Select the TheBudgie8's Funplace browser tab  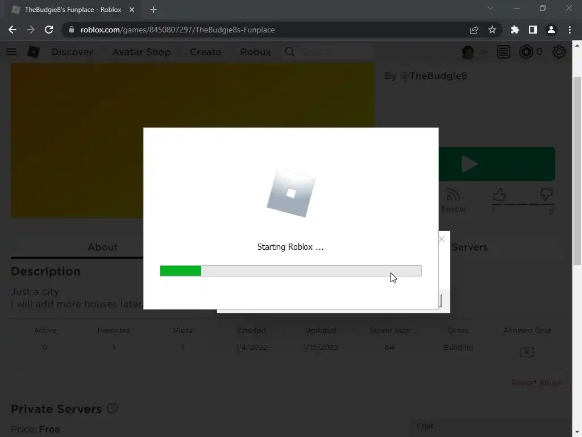point(73,10)
